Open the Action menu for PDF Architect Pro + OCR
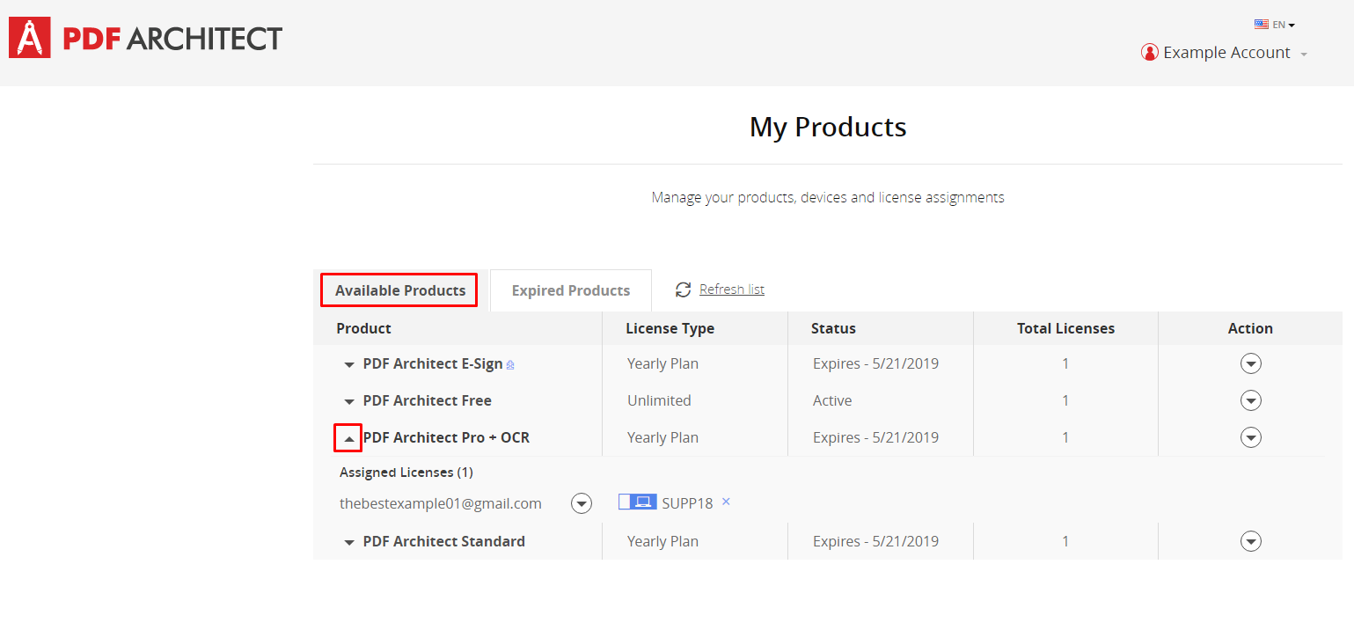 click(x=1250, y=437)
